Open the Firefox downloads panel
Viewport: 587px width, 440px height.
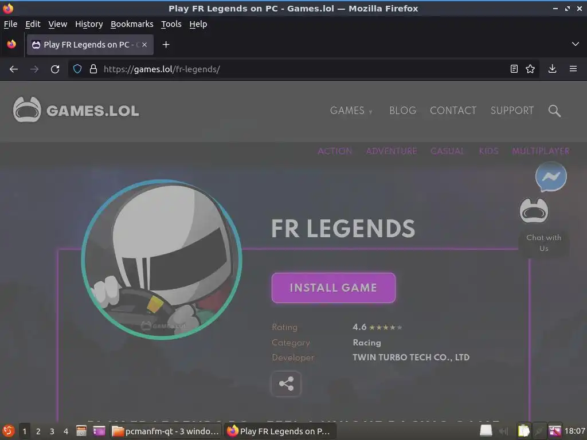click(x=552, y=69)
